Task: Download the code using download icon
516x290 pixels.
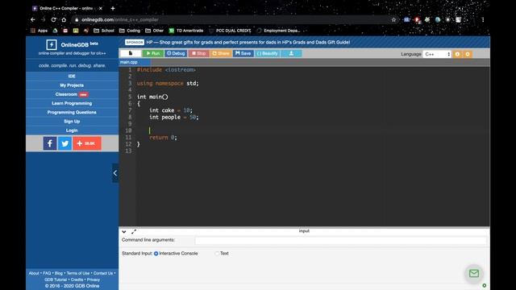Action: [291, 53]
